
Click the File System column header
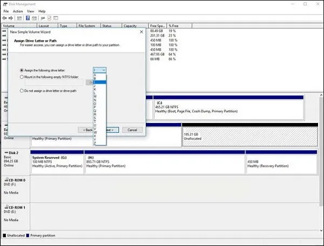click(89, 26)
